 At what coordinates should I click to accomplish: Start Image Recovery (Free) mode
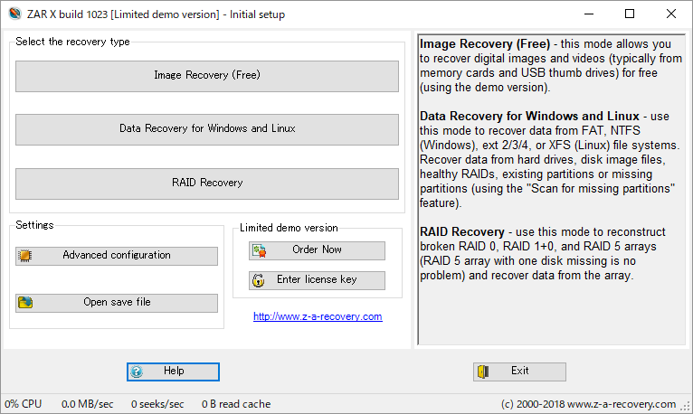206,76
